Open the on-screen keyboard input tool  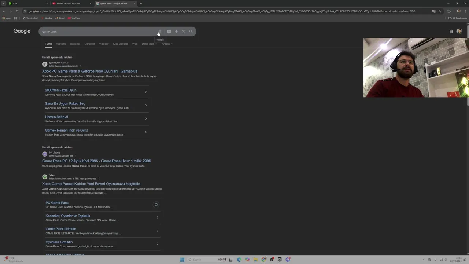pyautogui.click(x=169, y=32)
